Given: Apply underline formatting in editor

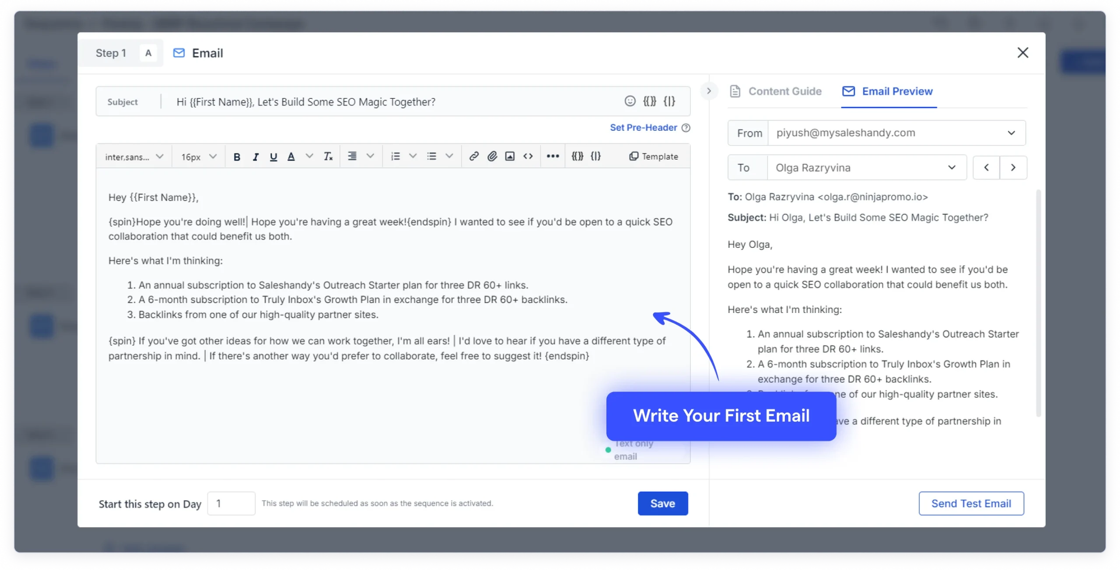Looking at the screenshot, I should coord(273,156).
